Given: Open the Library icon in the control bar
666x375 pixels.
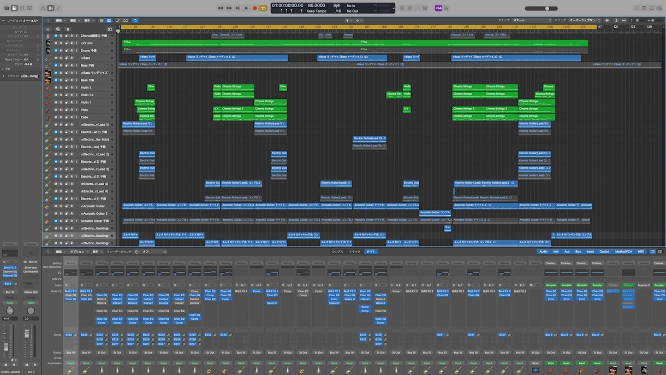Looking at the screenshot, I should pos(7,8).
